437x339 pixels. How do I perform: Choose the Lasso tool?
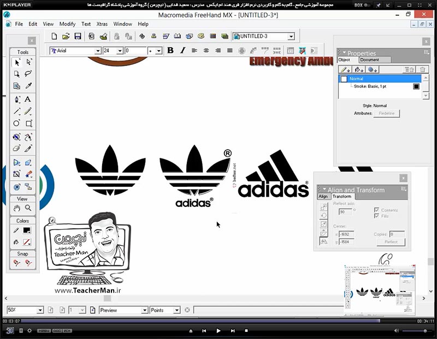pyautogui.click(x=28, y=74)
